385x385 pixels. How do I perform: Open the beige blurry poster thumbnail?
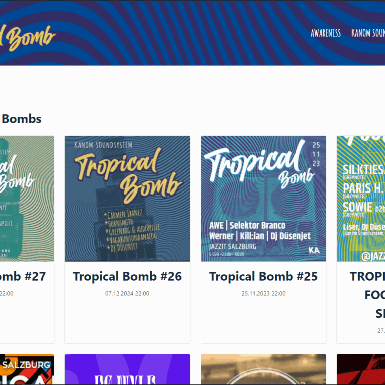pyautogui.click(x=264, y=369)
